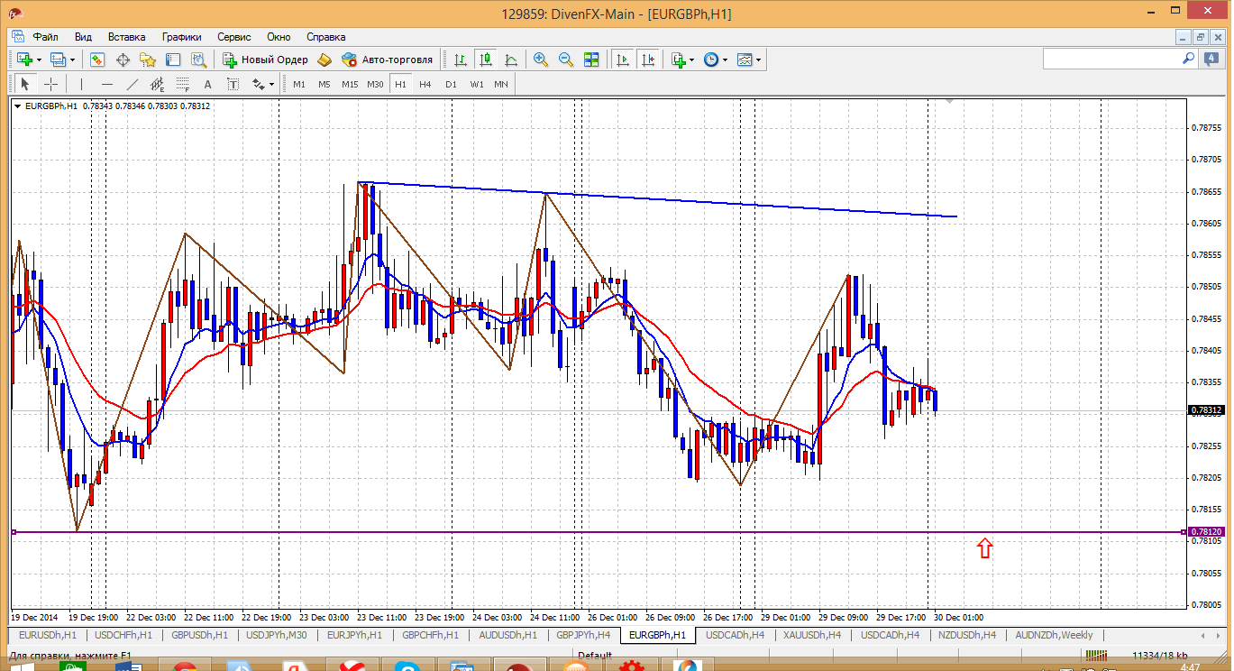The image size is (1234, 671).
Task: Zoom out of the chart
Action: coord(566,60)
